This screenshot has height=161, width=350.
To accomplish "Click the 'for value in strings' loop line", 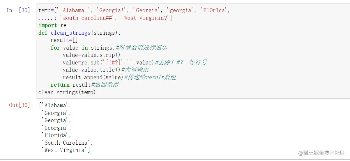I will pos(83,48).
